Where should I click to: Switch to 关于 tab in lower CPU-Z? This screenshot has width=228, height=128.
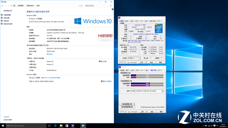click(159, 70)
